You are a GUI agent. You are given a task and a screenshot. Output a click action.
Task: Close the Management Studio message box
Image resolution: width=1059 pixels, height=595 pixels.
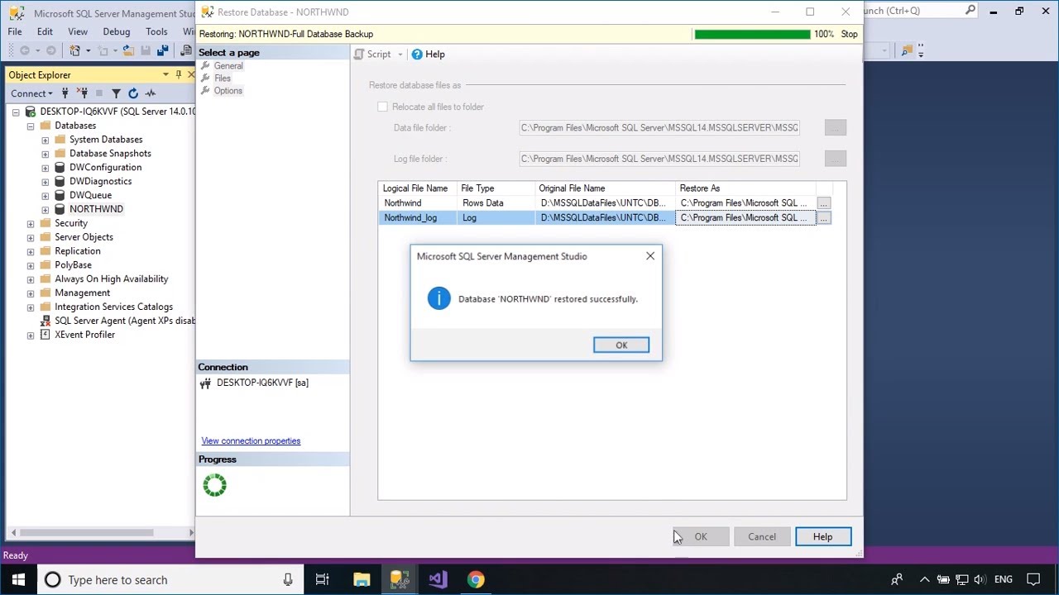[x=650, y=256]
